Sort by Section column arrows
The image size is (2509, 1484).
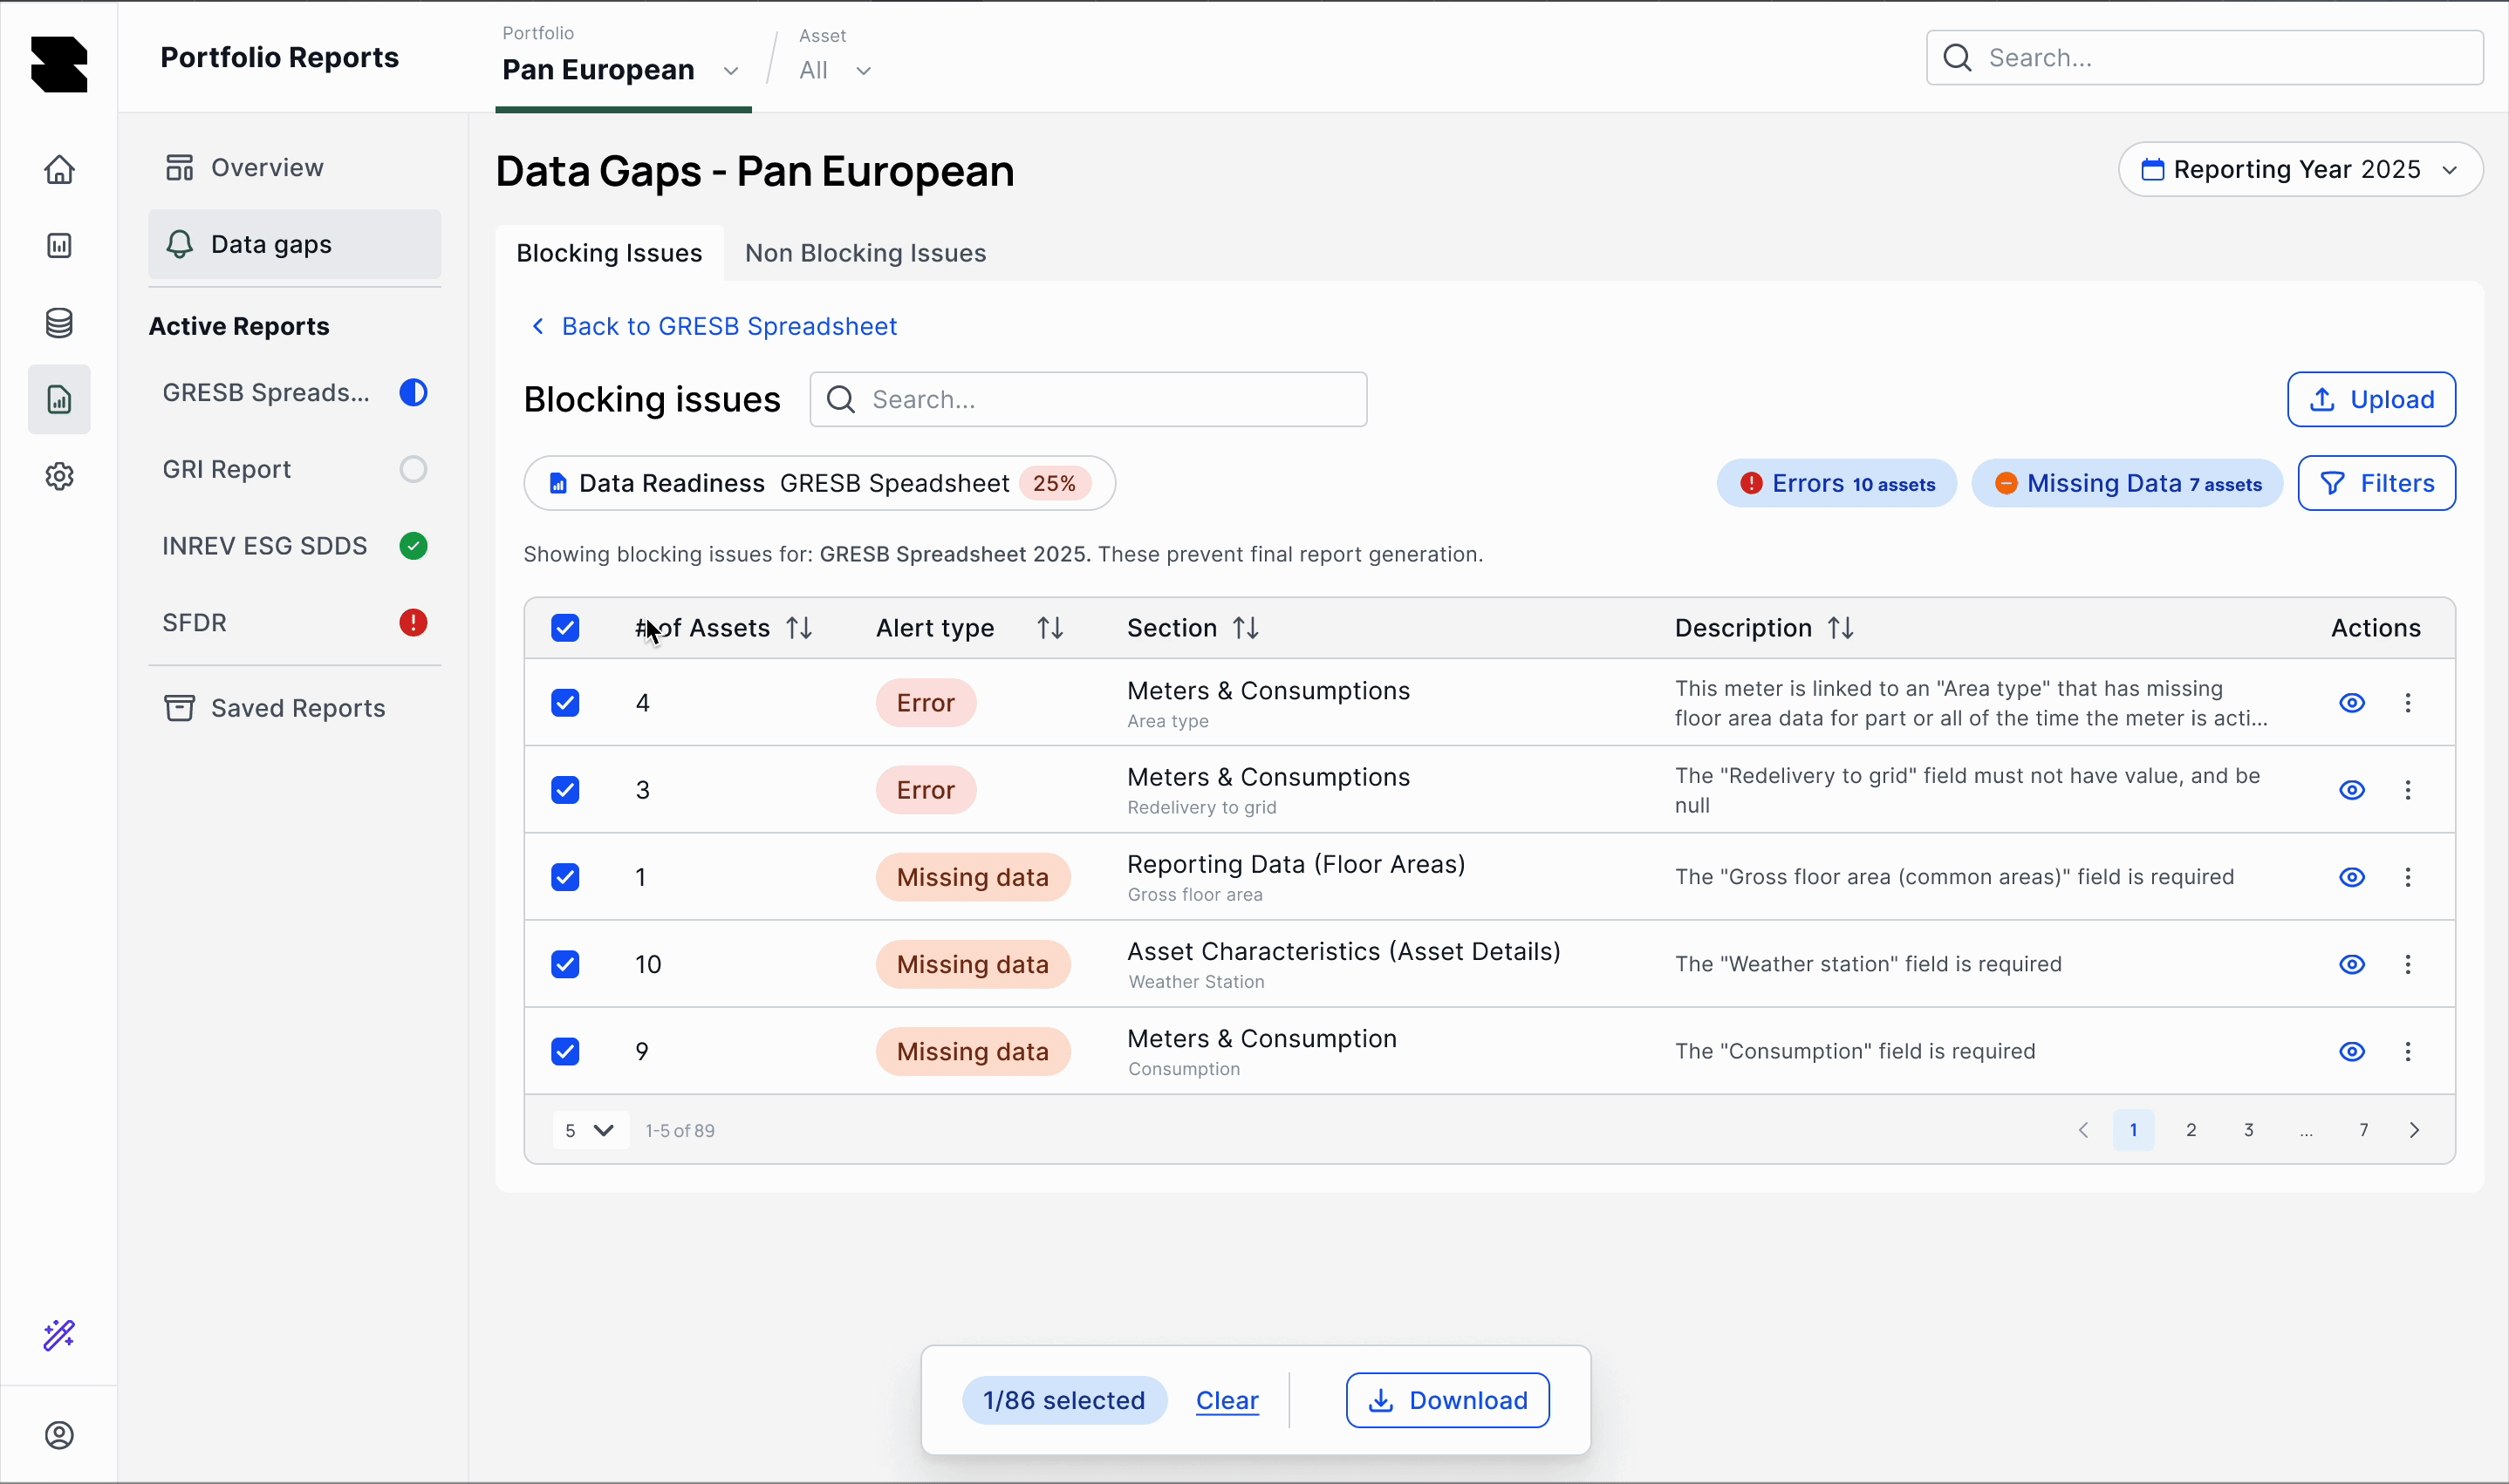tap(1246, 628)
